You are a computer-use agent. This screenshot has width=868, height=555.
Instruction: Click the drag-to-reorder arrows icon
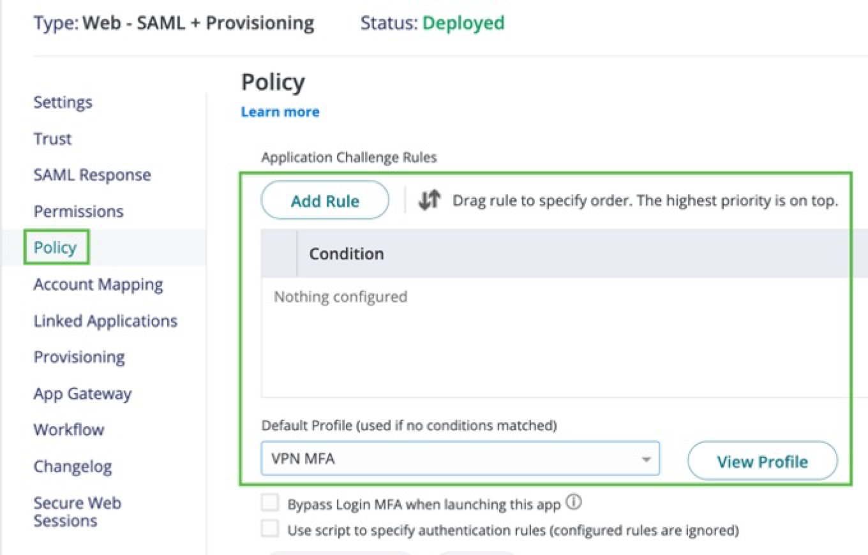[428, 199]
